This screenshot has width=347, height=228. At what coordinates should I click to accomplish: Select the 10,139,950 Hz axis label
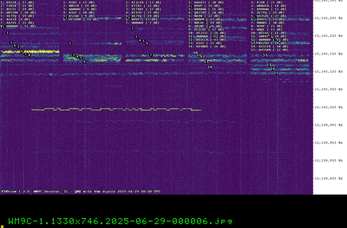329,125
